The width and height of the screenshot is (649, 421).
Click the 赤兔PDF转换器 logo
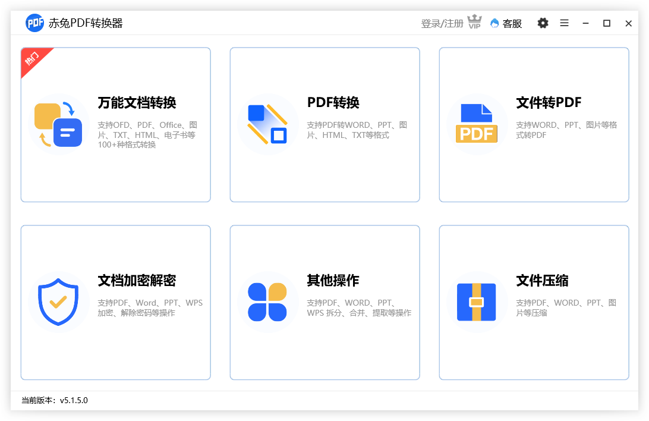34,23
